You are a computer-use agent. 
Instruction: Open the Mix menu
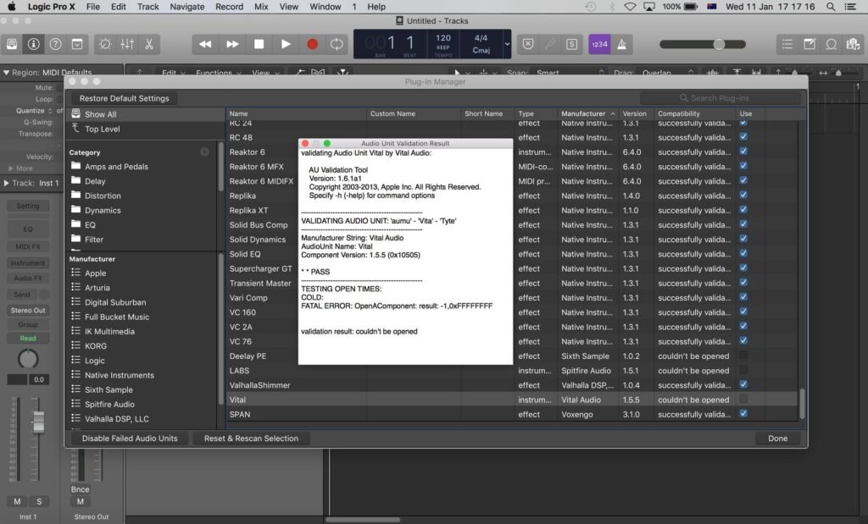pyautogui.click(x=261, y=7)
